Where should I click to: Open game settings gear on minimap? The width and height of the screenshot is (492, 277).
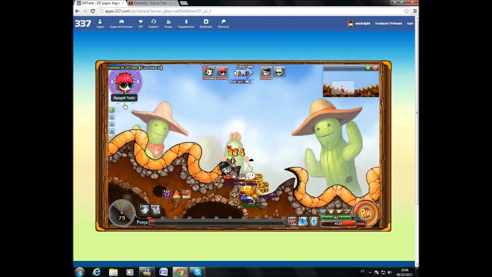tap(368, 68)
